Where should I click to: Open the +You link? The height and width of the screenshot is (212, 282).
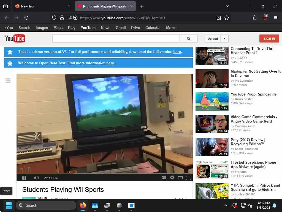pos(9,28)
